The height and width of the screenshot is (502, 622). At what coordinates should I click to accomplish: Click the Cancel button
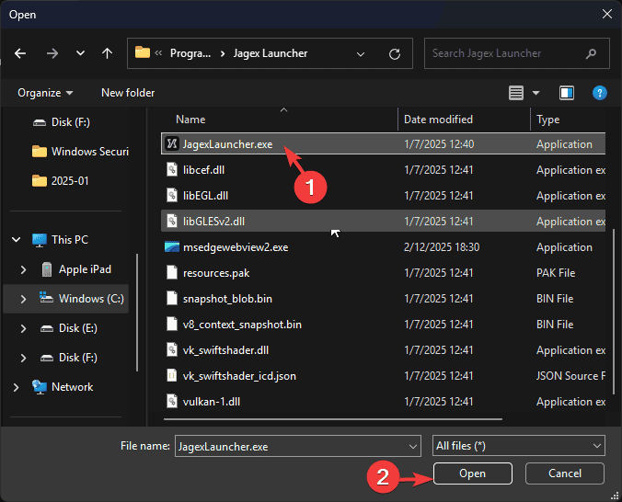[565, 473]
